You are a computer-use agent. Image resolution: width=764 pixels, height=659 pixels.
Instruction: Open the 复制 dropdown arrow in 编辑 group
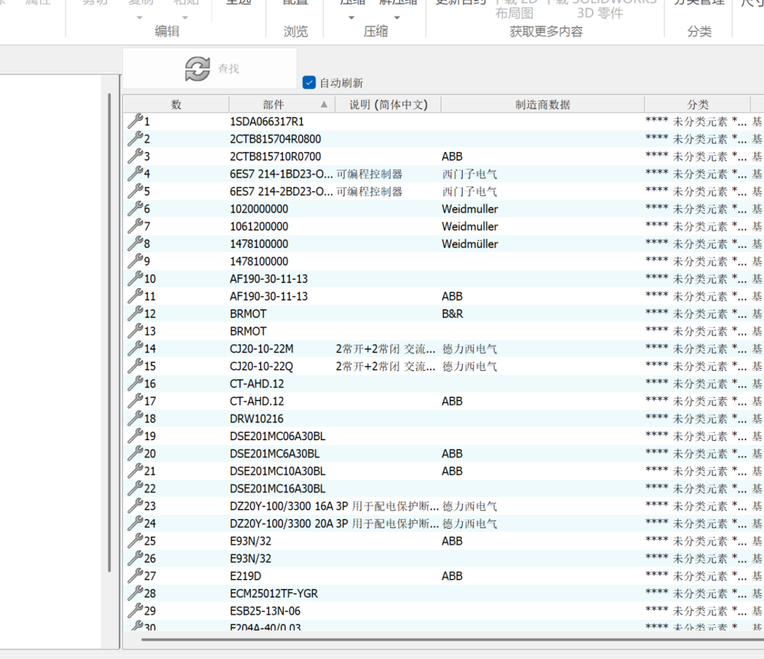[x=139, y=18]
